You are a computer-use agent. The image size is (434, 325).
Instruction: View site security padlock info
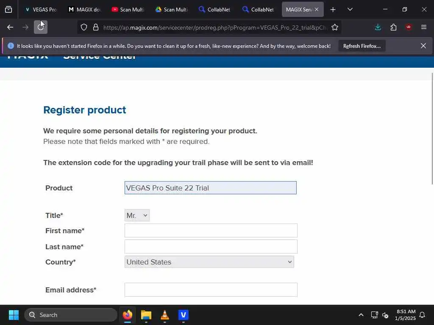[96, 27]
